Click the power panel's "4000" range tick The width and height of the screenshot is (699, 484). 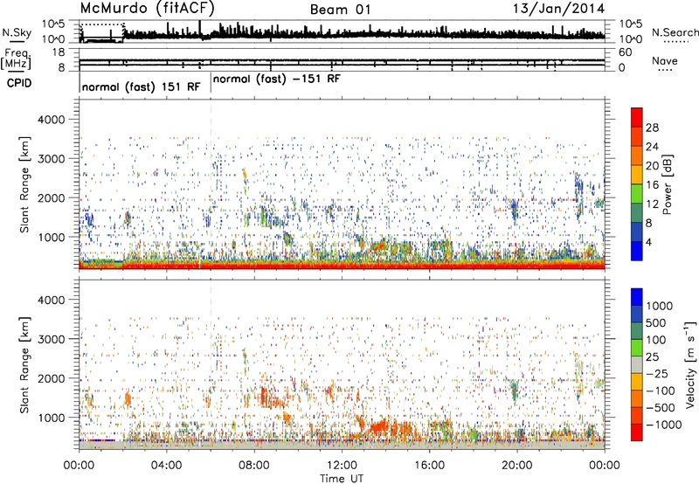51,120
